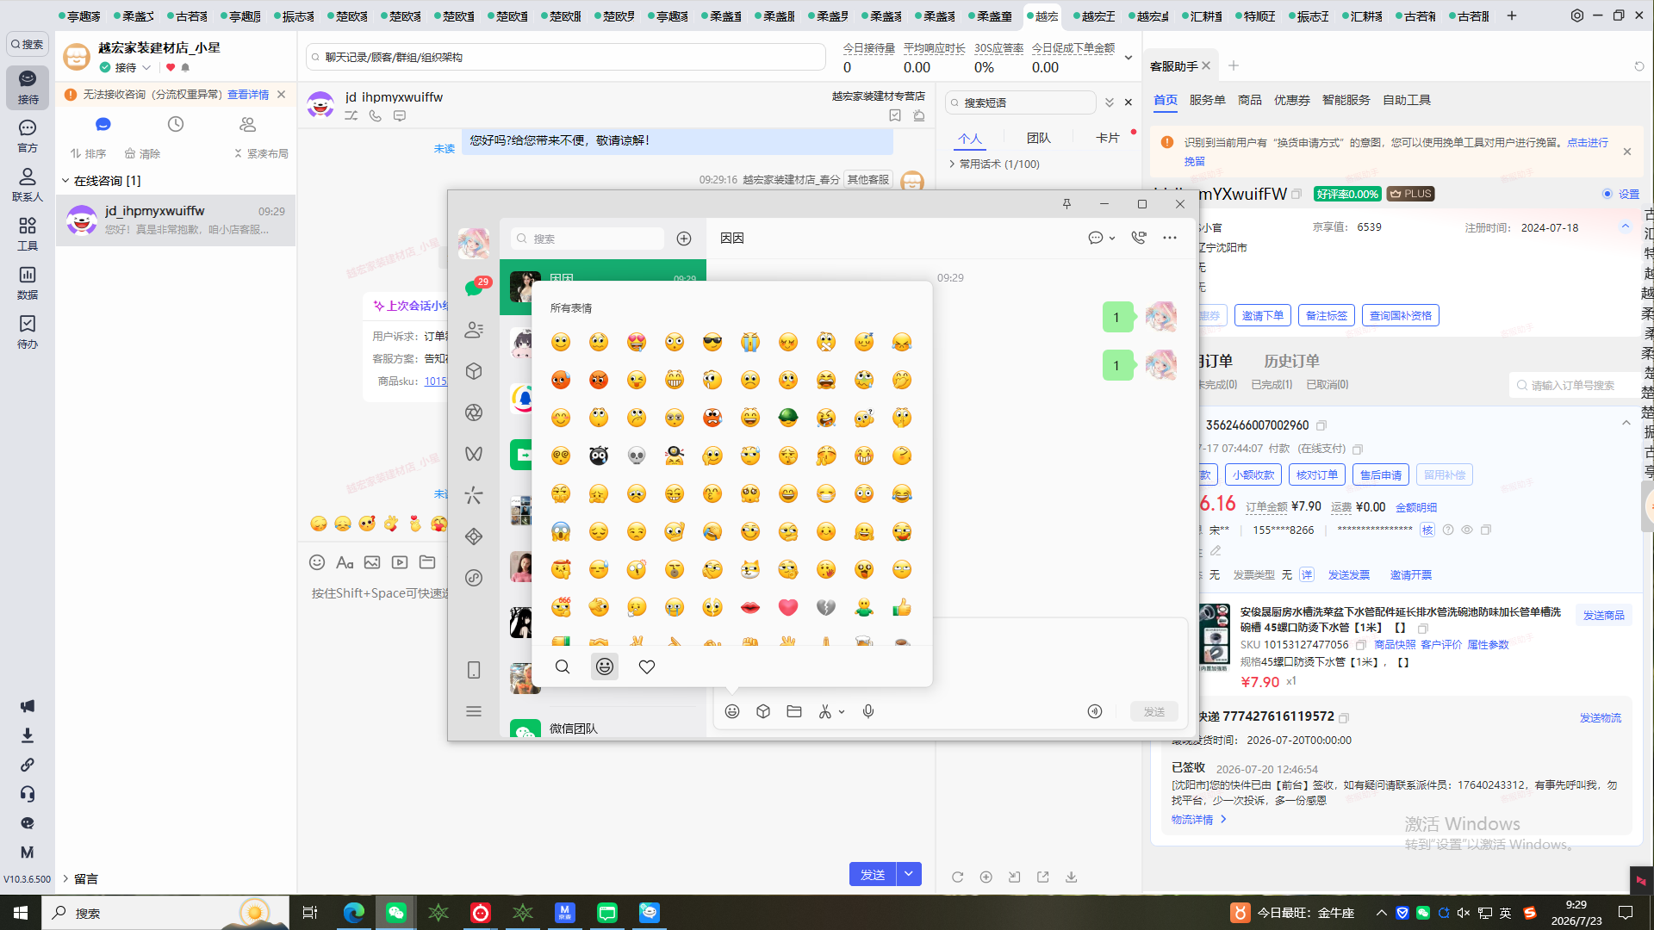This screenshot has width=1654, height=930.
Task: Switch to 自助工具 tab
Action: point(1407,101)
